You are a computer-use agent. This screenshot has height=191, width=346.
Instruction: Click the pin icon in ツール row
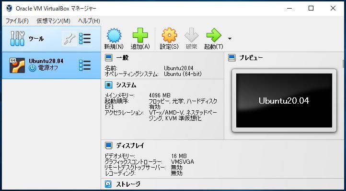click(x=69, y=39)
